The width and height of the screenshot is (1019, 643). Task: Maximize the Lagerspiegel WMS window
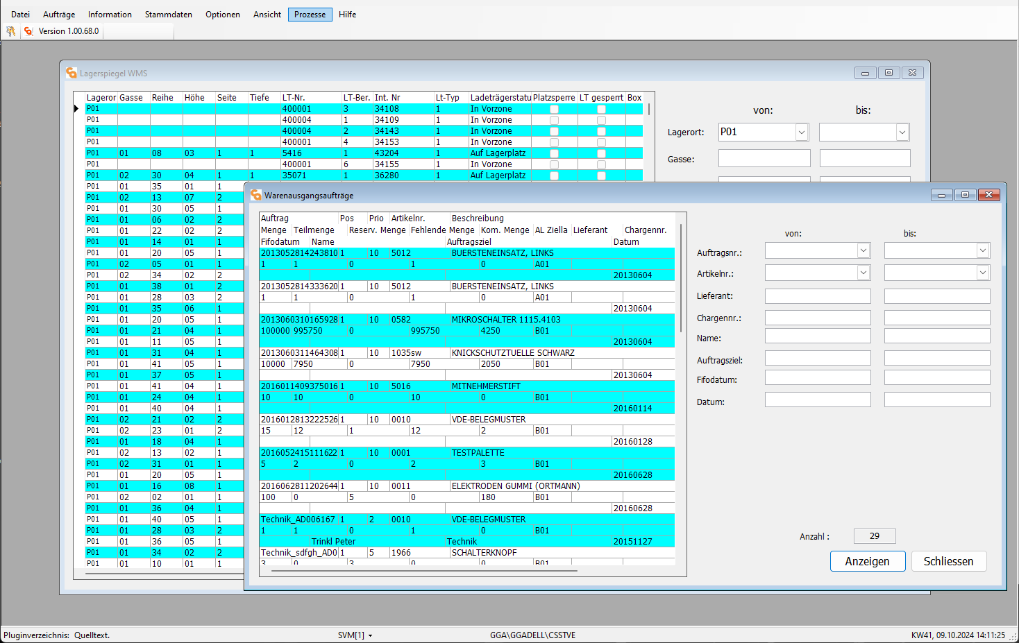(889, 72)
